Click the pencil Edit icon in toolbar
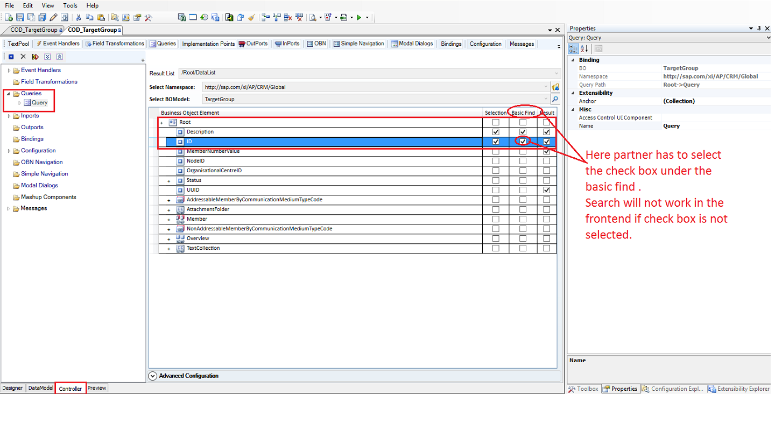Viewport: 775px width, 436px height. pos(54,17)
